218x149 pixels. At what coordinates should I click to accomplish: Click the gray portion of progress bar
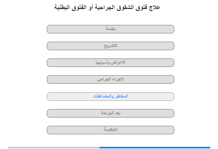pos(54,147)
